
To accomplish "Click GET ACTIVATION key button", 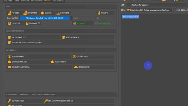I will (25, 101).
